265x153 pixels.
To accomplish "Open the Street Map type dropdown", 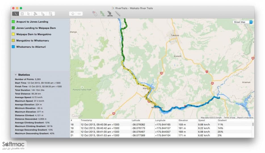I will pyautogui.click(x=243, y=22).
